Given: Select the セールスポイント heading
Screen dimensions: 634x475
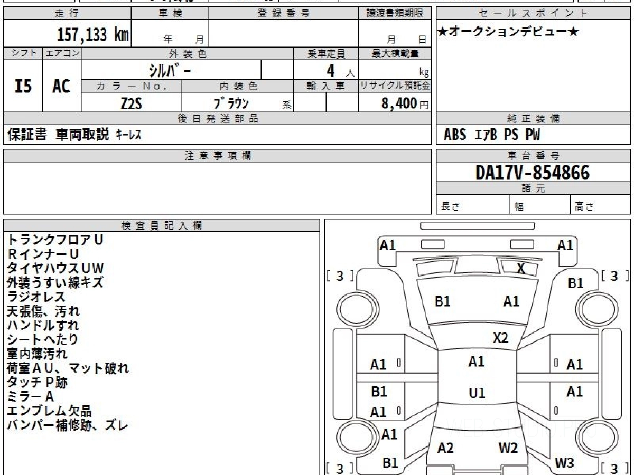Looking at the screenshot, I should pyautogui.click(x=533, y=14).
